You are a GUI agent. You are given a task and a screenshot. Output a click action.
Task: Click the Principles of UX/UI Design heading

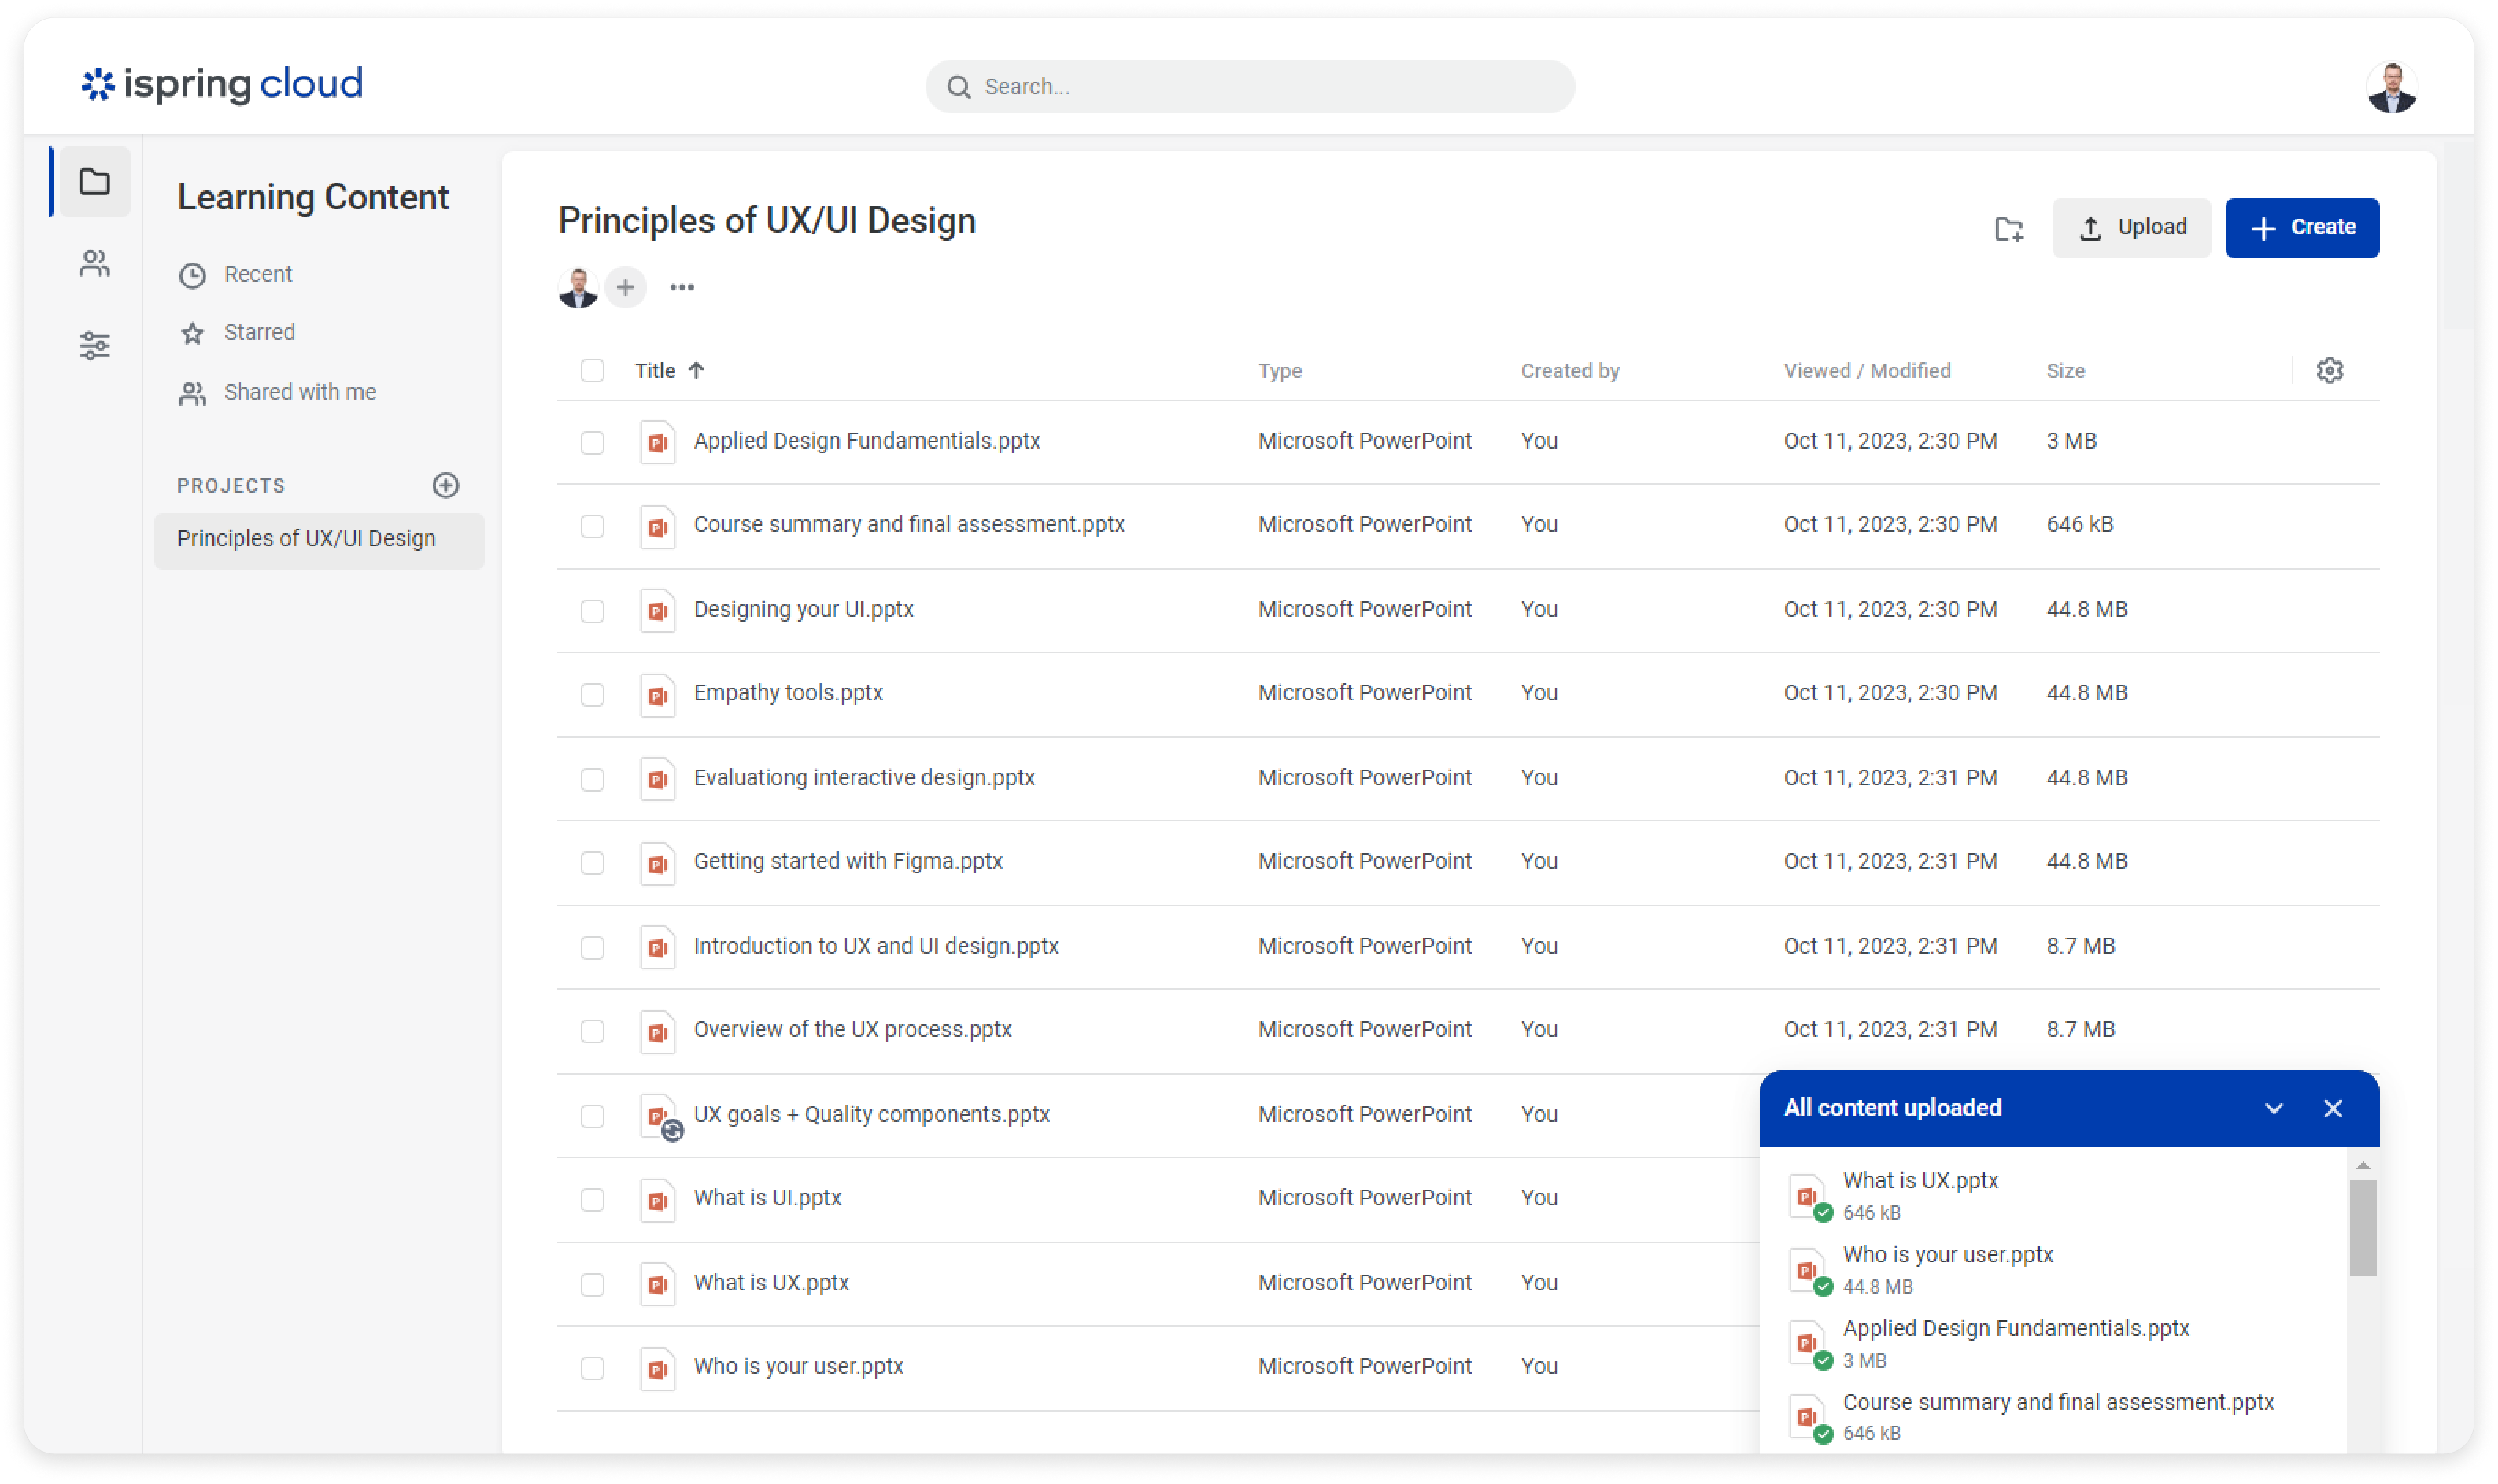pos(767,220)
